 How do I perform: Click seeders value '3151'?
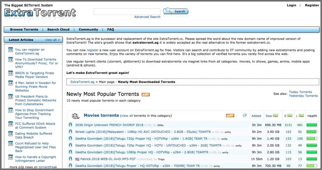click(288, 125)
